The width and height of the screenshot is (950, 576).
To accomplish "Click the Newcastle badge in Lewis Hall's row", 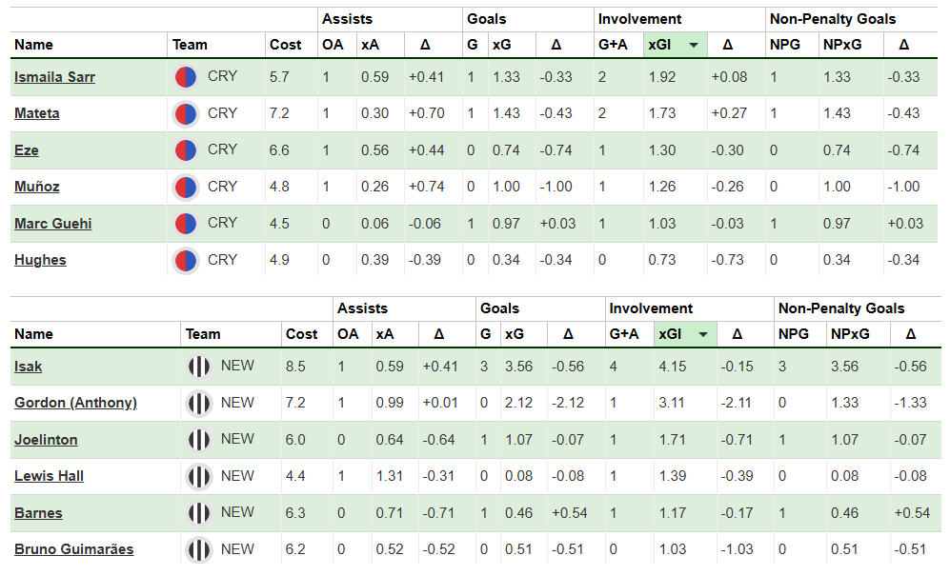I will click(198, 476).
